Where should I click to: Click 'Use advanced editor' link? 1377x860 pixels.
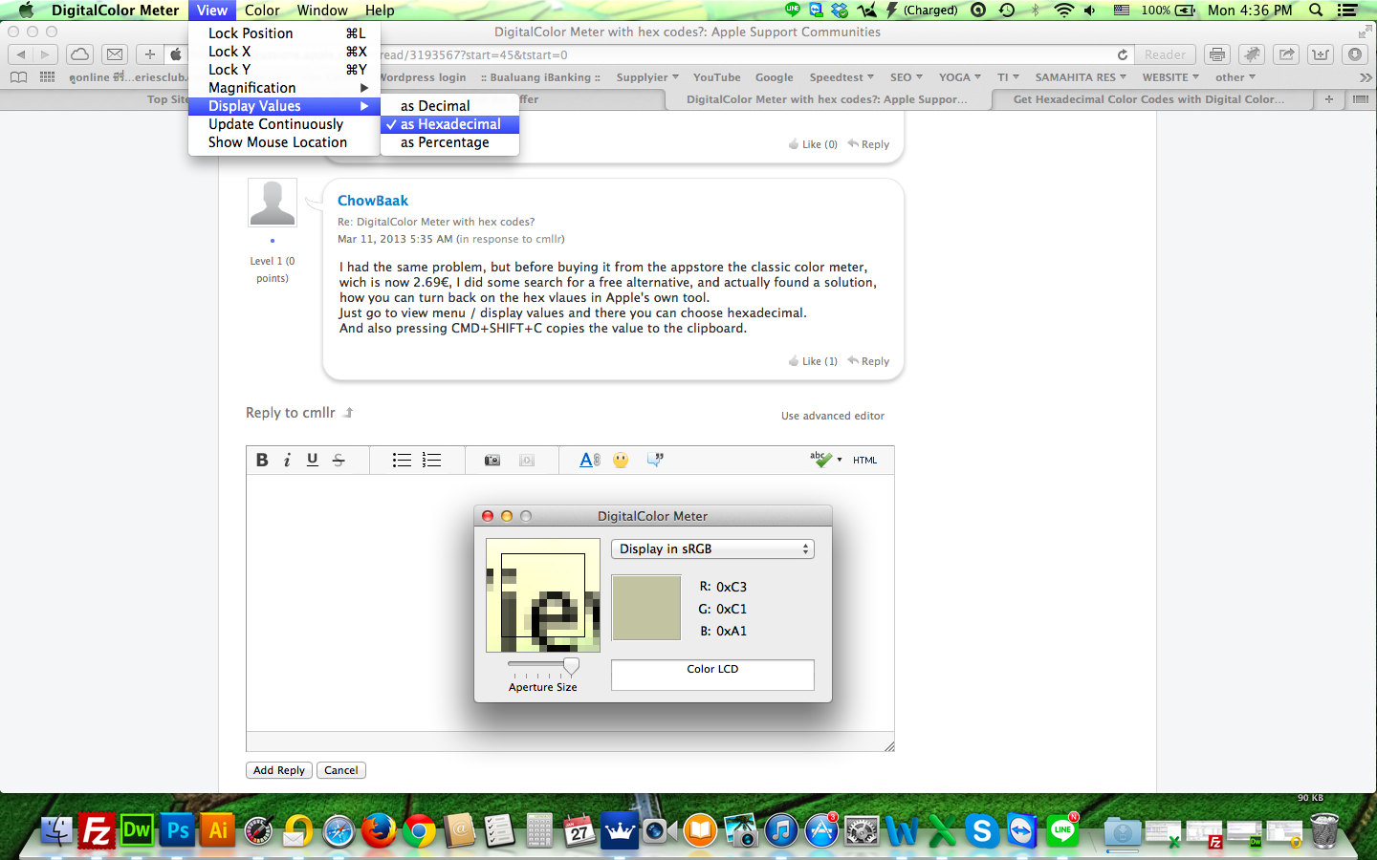click(833, 416)
